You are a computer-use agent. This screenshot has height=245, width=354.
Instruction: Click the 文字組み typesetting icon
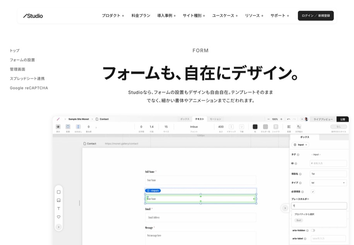(x=299, y=127)
